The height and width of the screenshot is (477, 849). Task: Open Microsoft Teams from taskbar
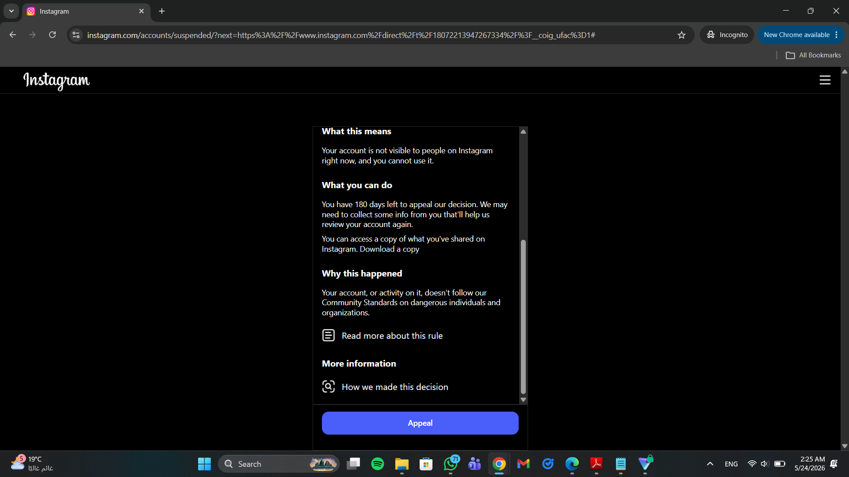pos(474,464)
